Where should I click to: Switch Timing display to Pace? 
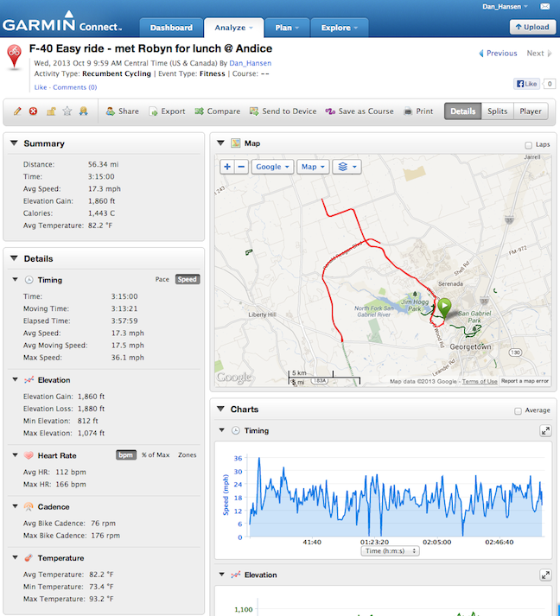point(162,279)
